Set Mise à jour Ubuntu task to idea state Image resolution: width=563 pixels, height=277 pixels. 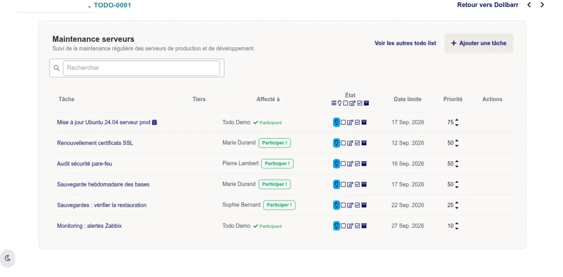coord(336,122)
